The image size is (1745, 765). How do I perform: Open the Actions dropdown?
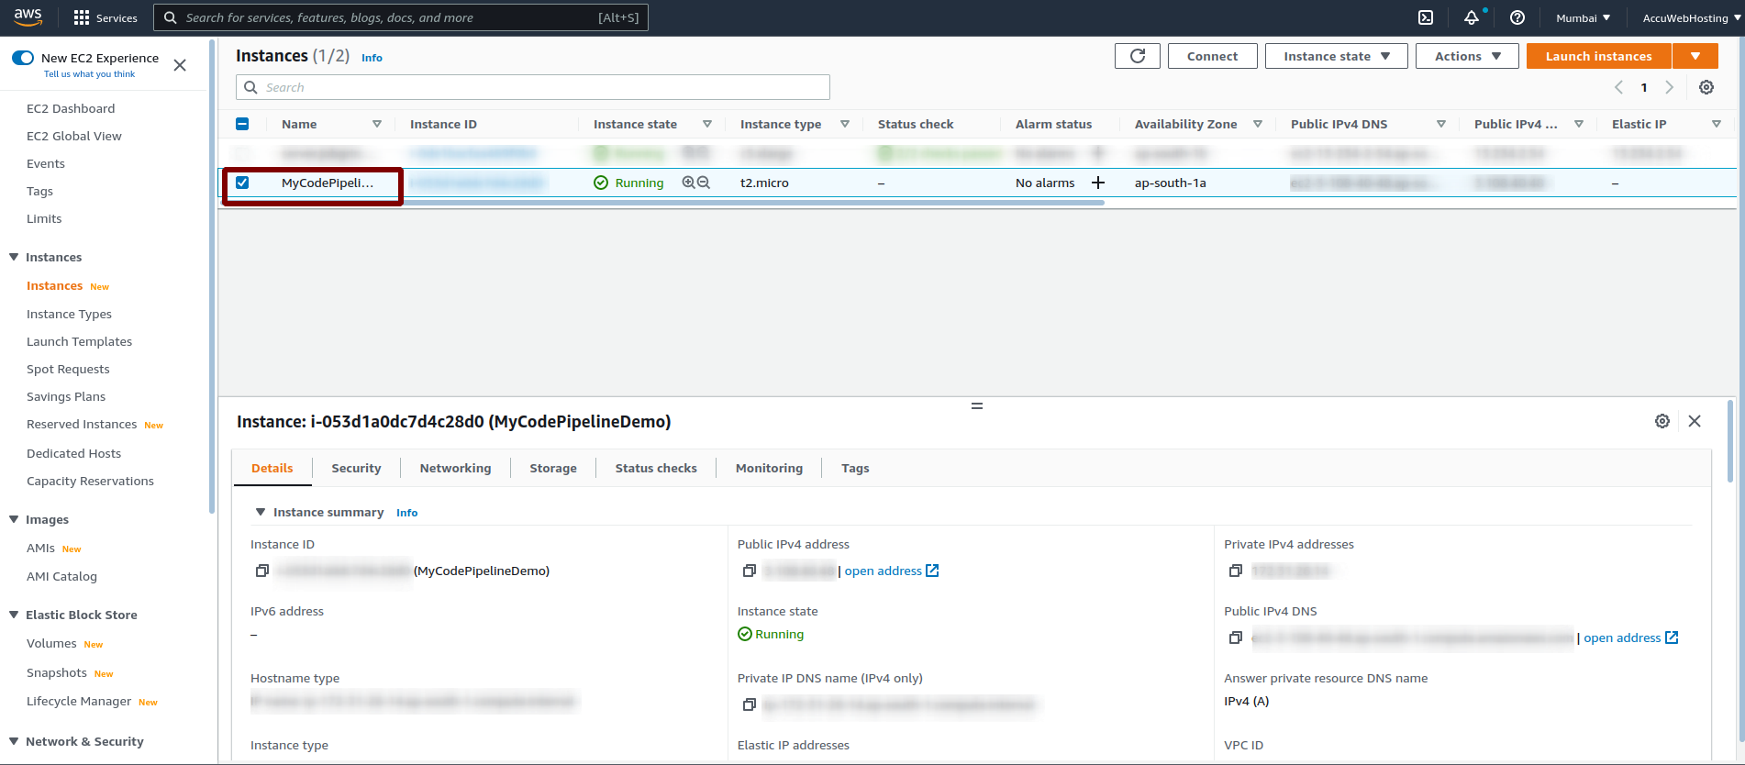1467,56
